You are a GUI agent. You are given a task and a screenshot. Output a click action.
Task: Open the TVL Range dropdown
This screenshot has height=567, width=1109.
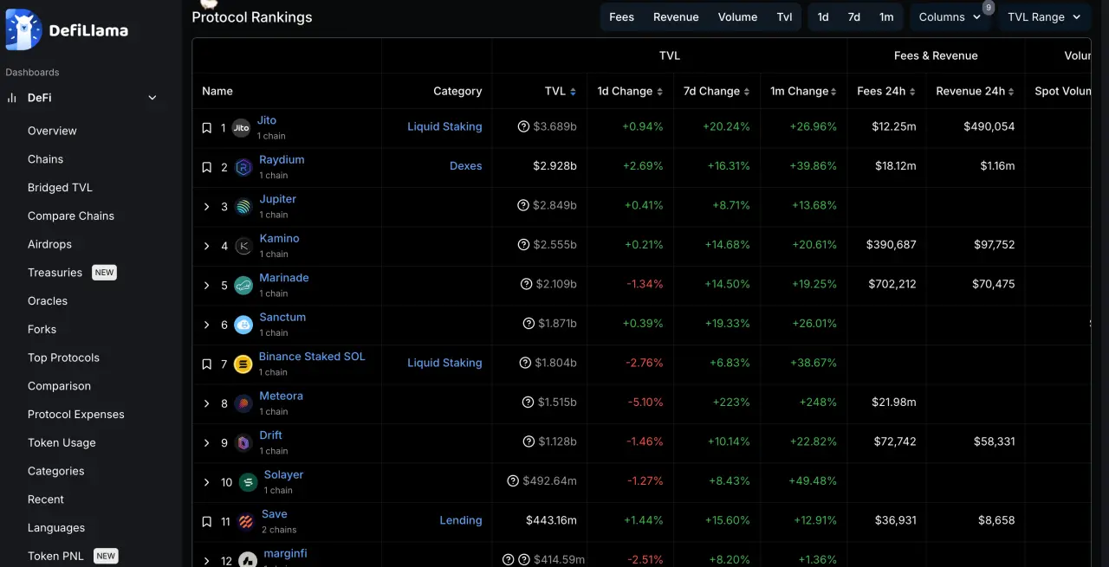[x=1043, y=17]
